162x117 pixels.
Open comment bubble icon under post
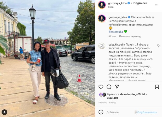click(109, 87)
